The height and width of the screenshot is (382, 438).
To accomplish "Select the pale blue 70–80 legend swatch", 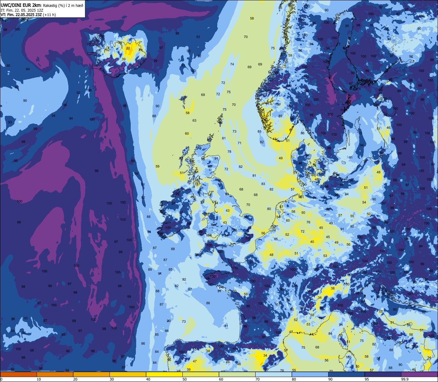I will (x=273, y=374).
